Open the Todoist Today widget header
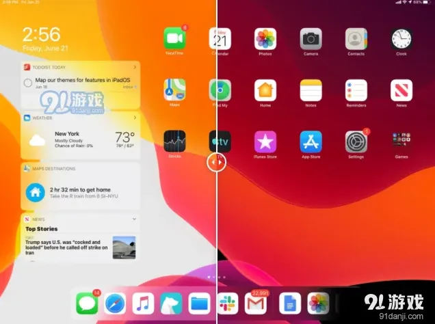The height and width of the screenshot is (324, 435). coord(81,67)
